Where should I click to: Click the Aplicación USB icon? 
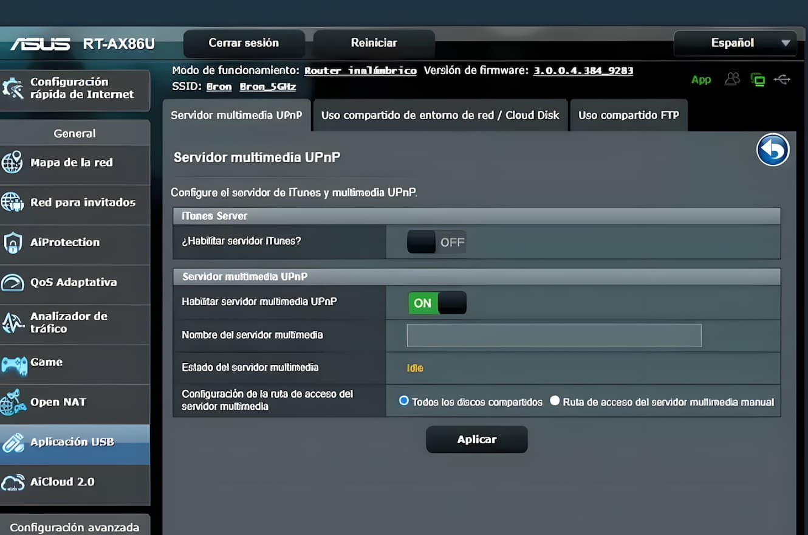pyautogui.click(x=13, y=442)
